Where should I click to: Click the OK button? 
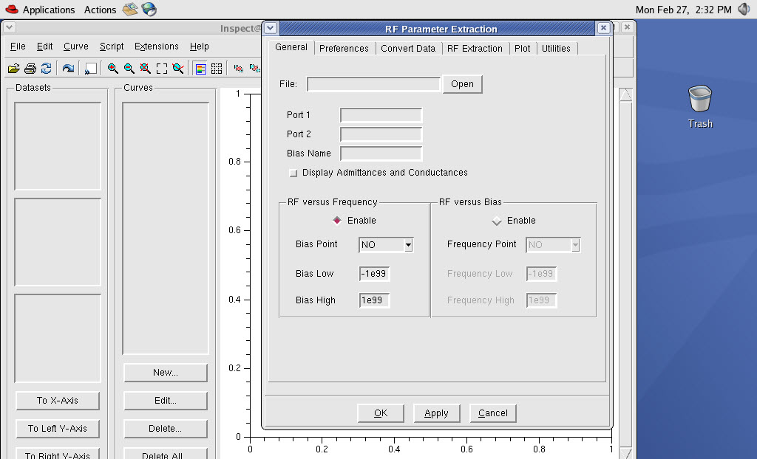pos(381,413)
